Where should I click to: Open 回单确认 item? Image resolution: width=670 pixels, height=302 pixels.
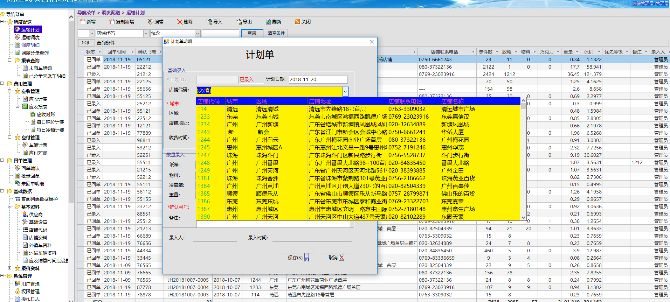(x=30, y=168)
